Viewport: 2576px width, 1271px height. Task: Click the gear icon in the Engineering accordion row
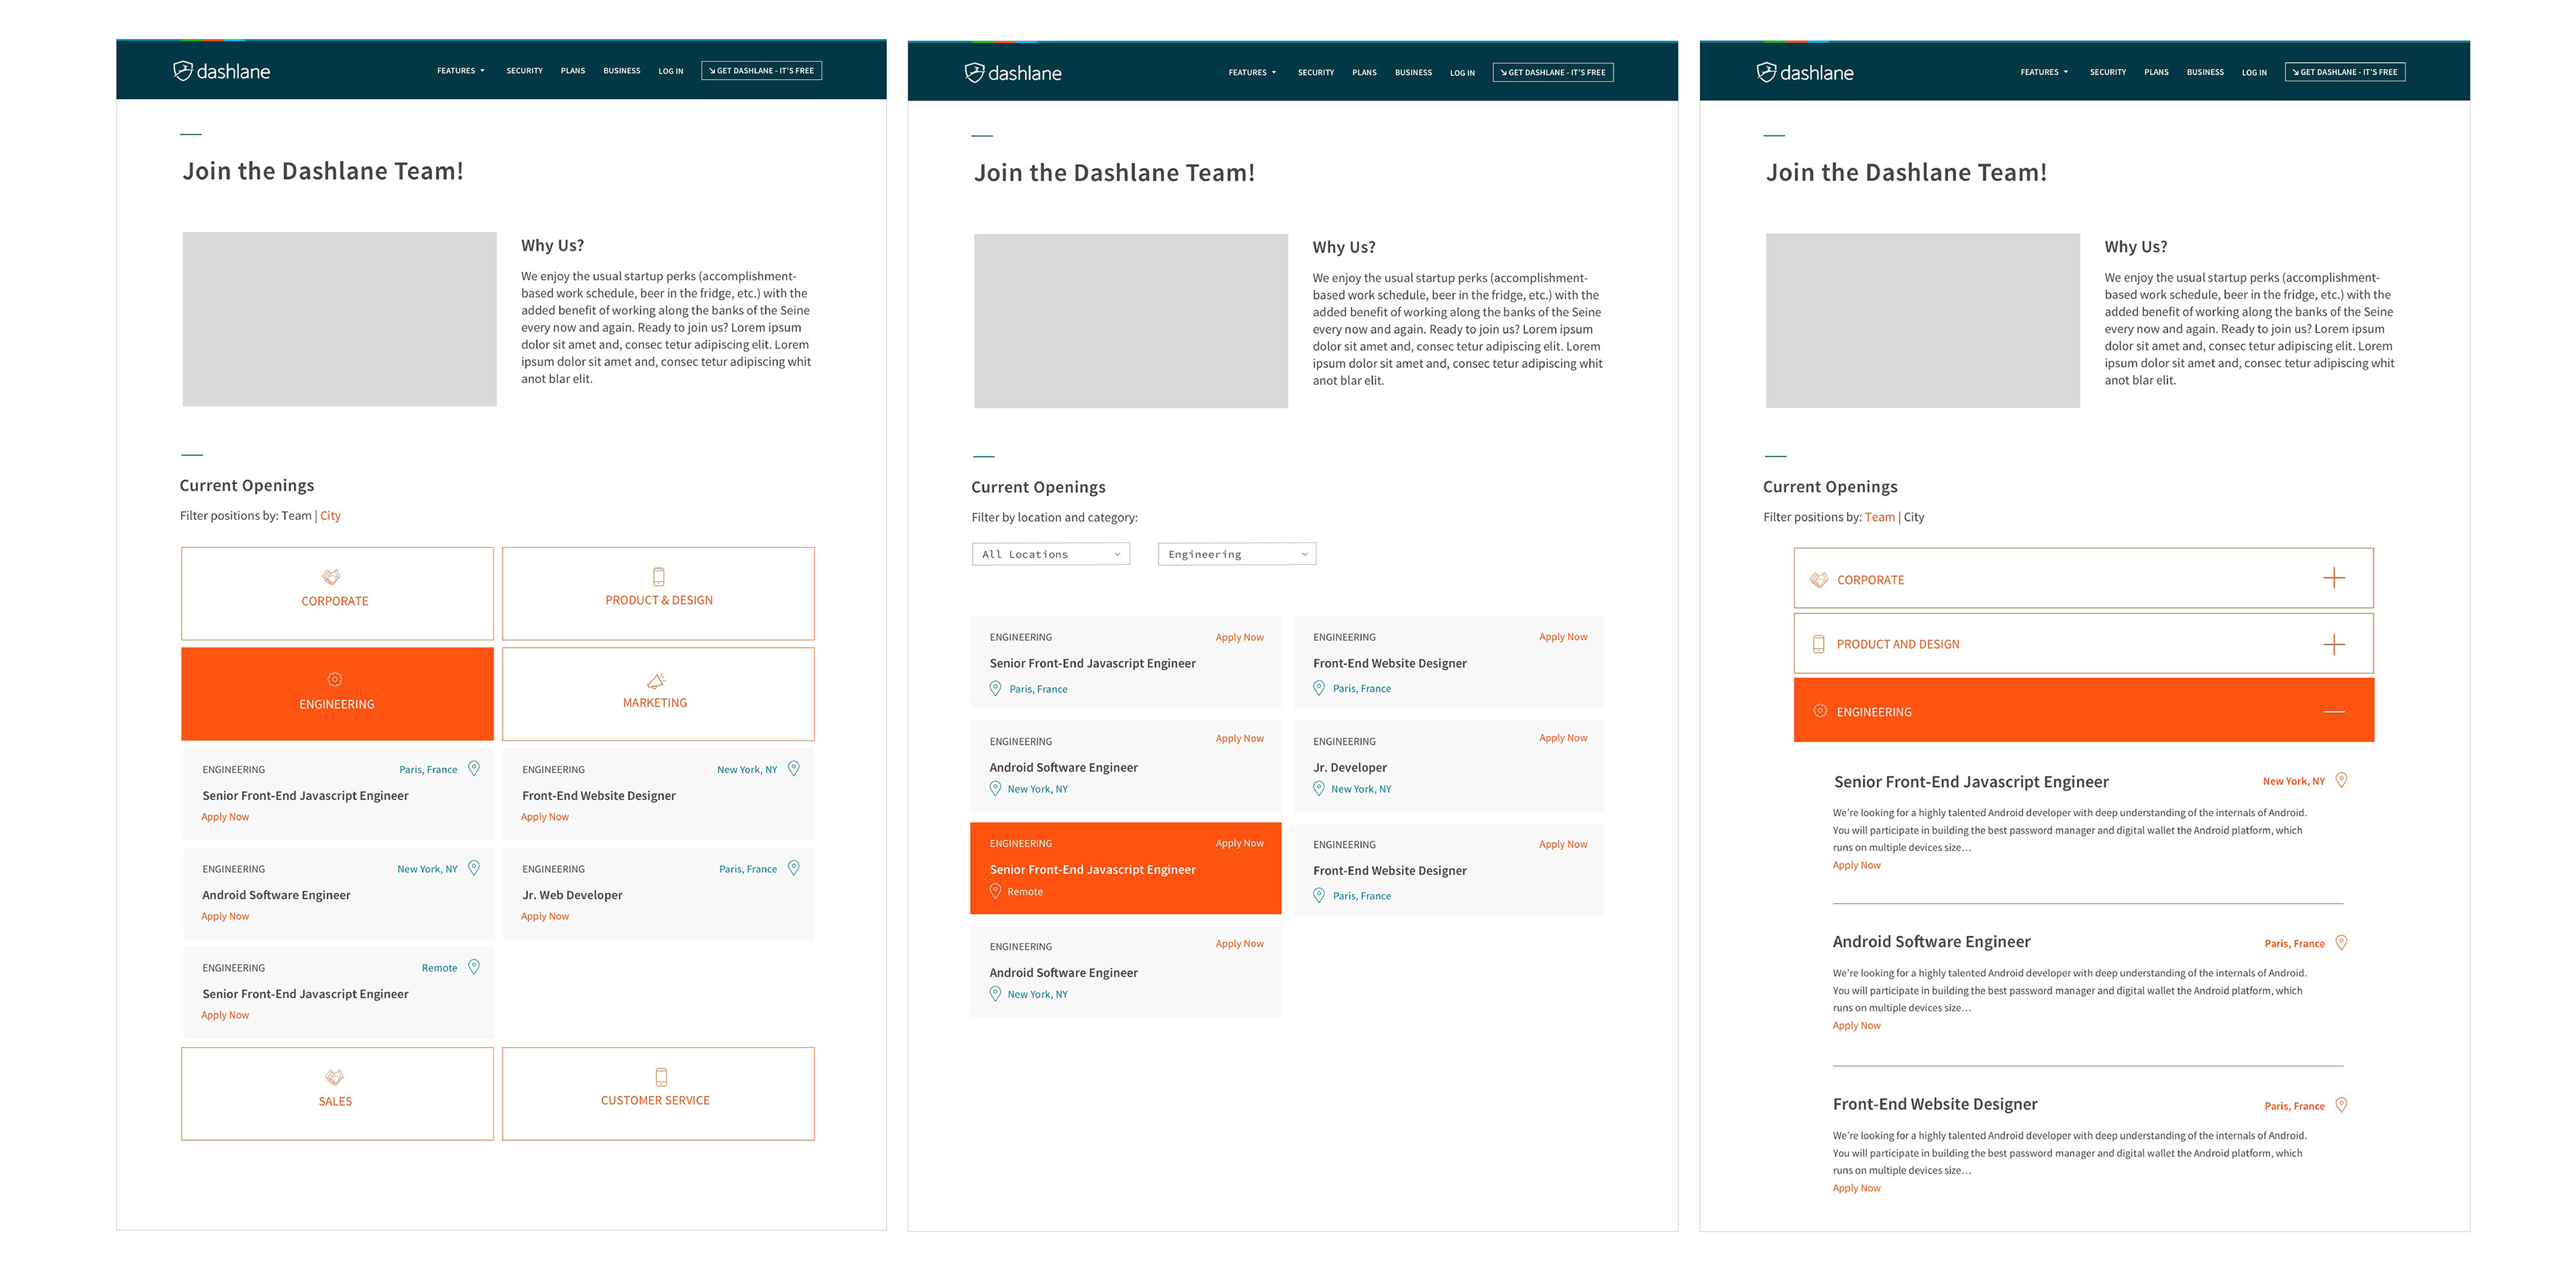point(1820,711)
